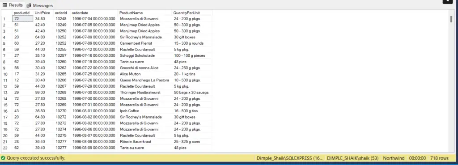458x165 pixels.
Task: Click QuantityPerUnit cell 50 bags x 30 sausgs.
Action: [191, 93]
